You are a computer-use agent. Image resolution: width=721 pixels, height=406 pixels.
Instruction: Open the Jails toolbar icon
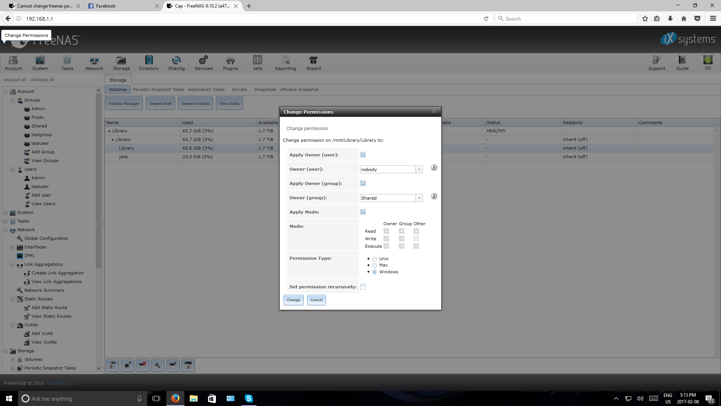click(x=258, y=63)
